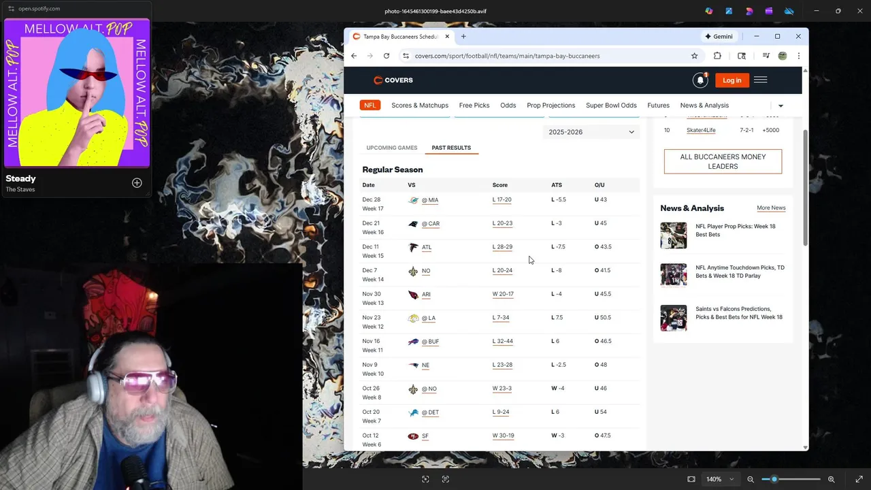Select the Past Results tab
871x490 pixels.
(451, 148)
